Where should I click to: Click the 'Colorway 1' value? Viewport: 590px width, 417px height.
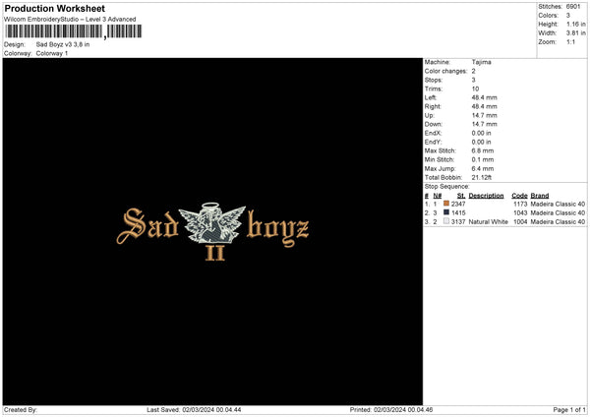pyautogui.click(x=52, y=53)
